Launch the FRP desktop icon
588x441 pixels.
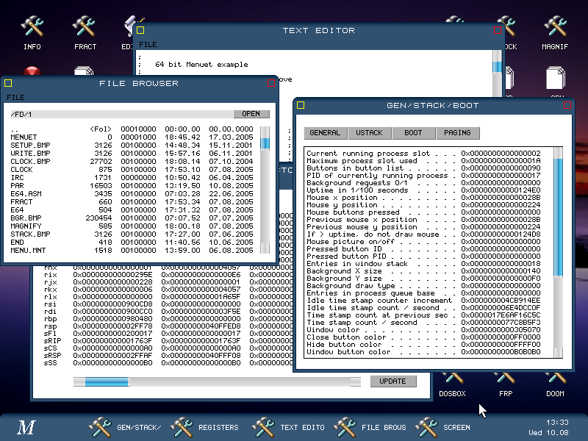click(x=505, y=381)
